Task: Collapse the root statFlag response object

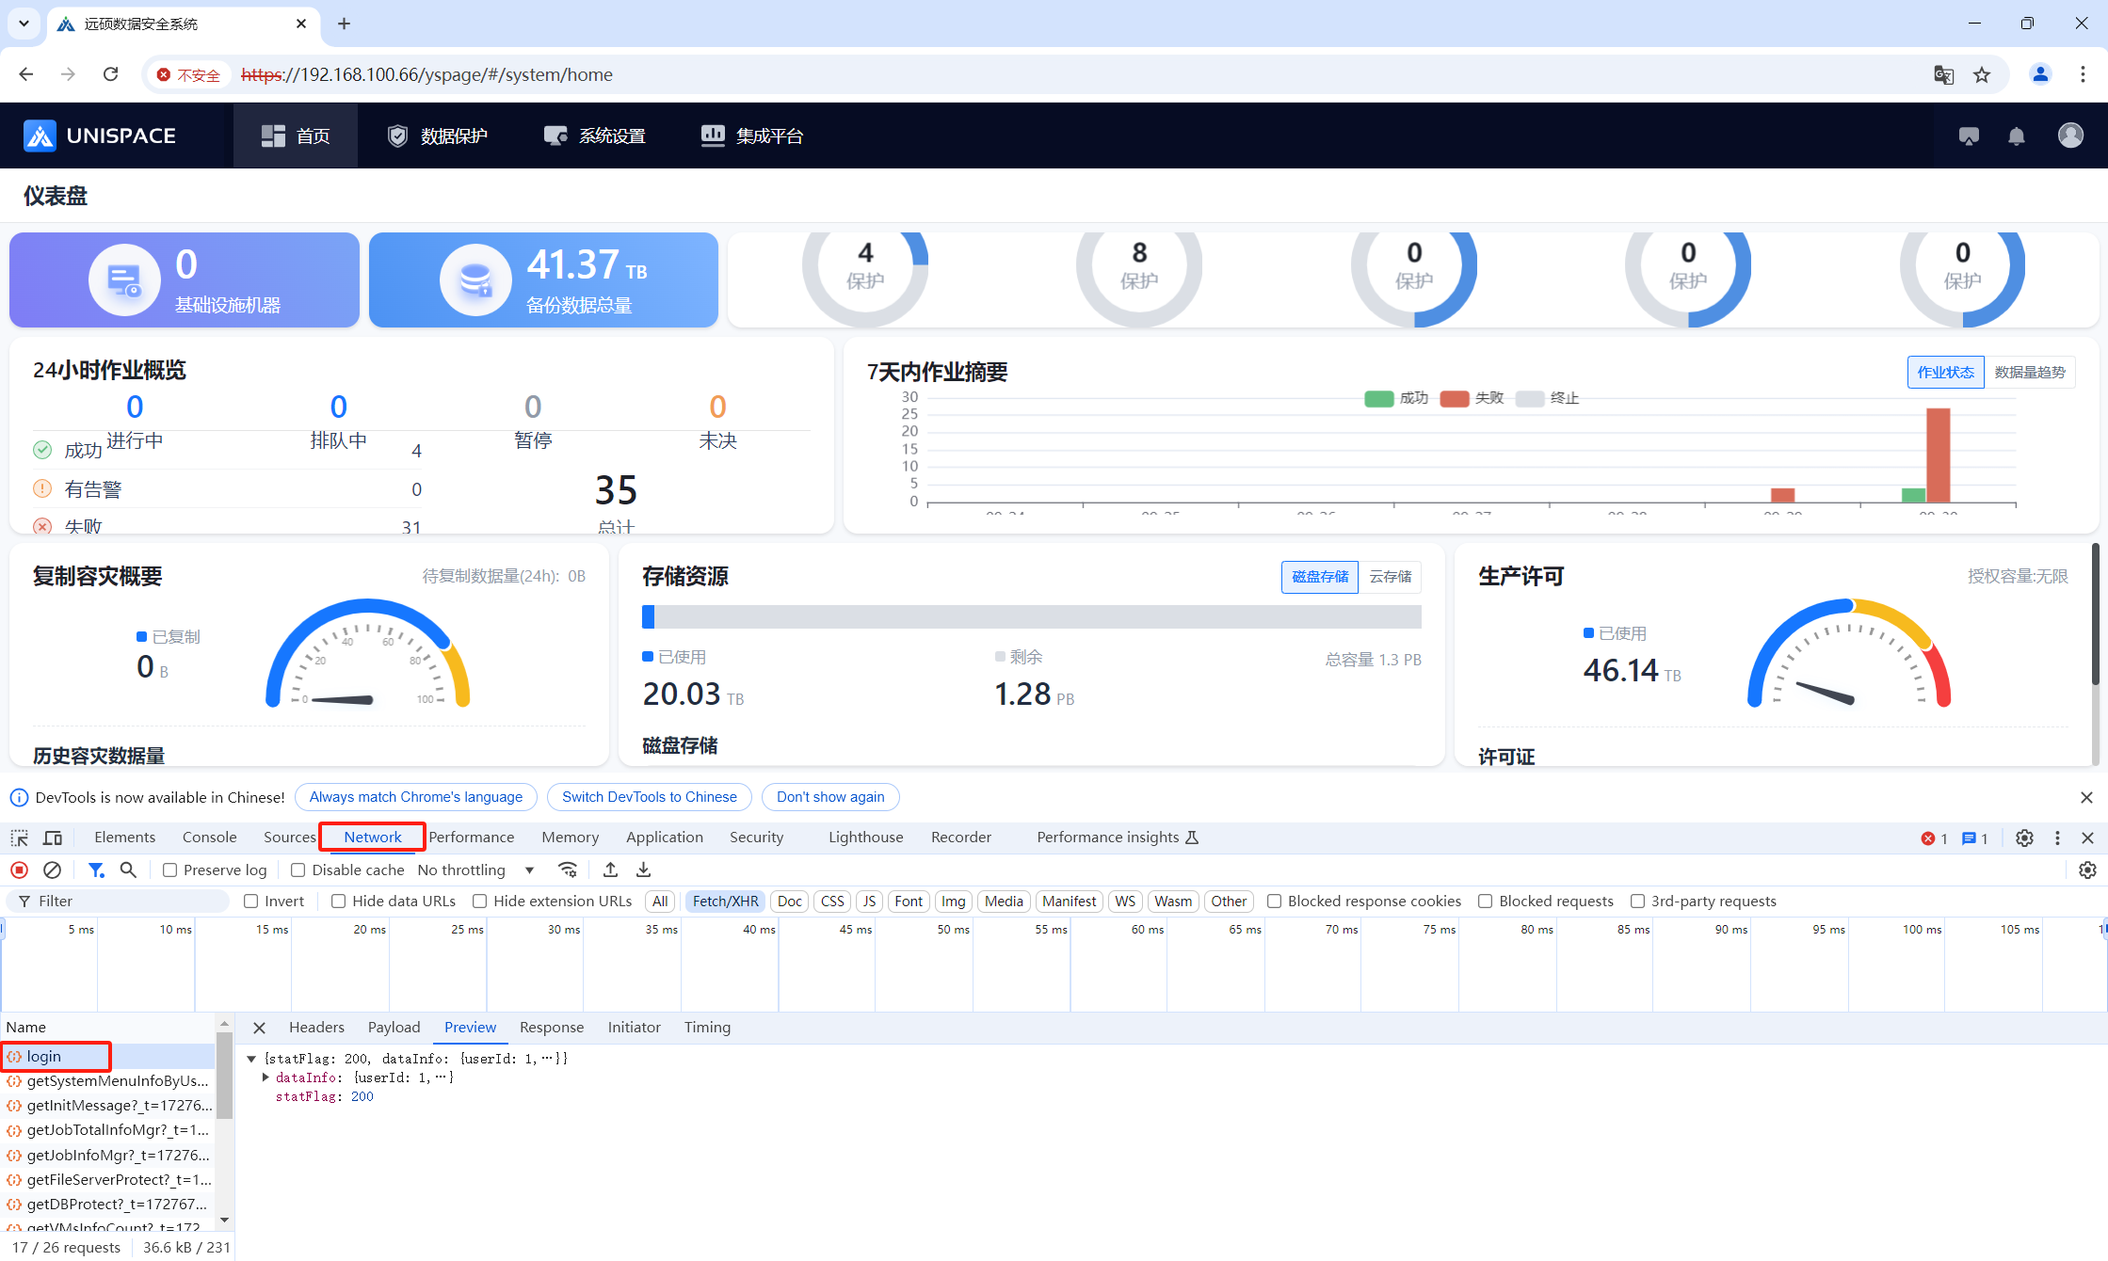Action: [251, 1059]
